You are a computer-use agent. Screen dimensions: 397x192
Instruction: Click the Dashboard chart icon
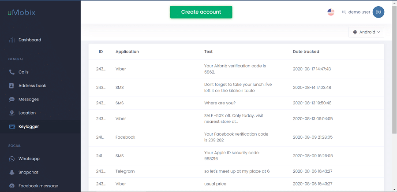(x=12, y=40)
